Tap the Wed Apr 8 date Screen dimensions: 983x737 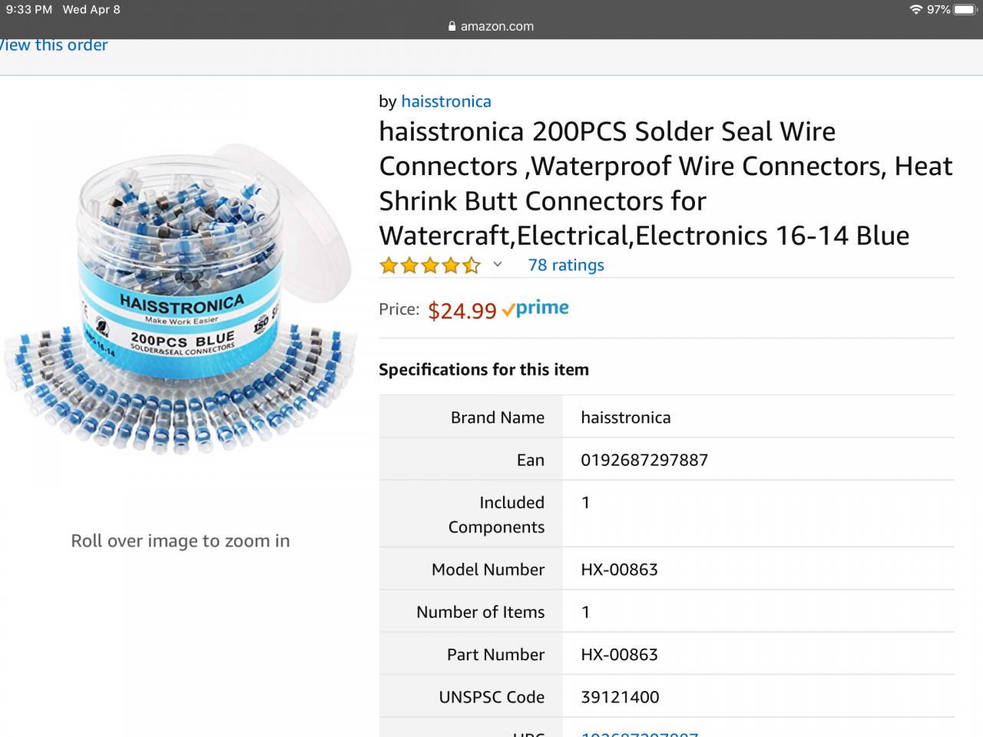91,9
